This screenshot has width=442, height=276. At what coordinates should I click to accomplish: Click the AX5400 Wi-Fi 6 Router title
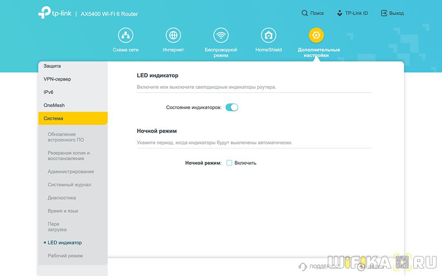pyautogui.click(x=109, y=14)
